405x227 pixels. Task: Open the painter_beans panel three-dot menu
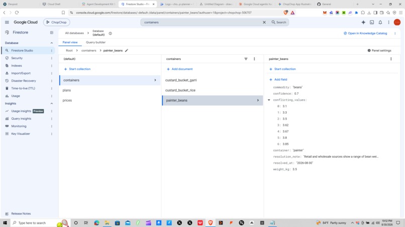pos(391,59)
